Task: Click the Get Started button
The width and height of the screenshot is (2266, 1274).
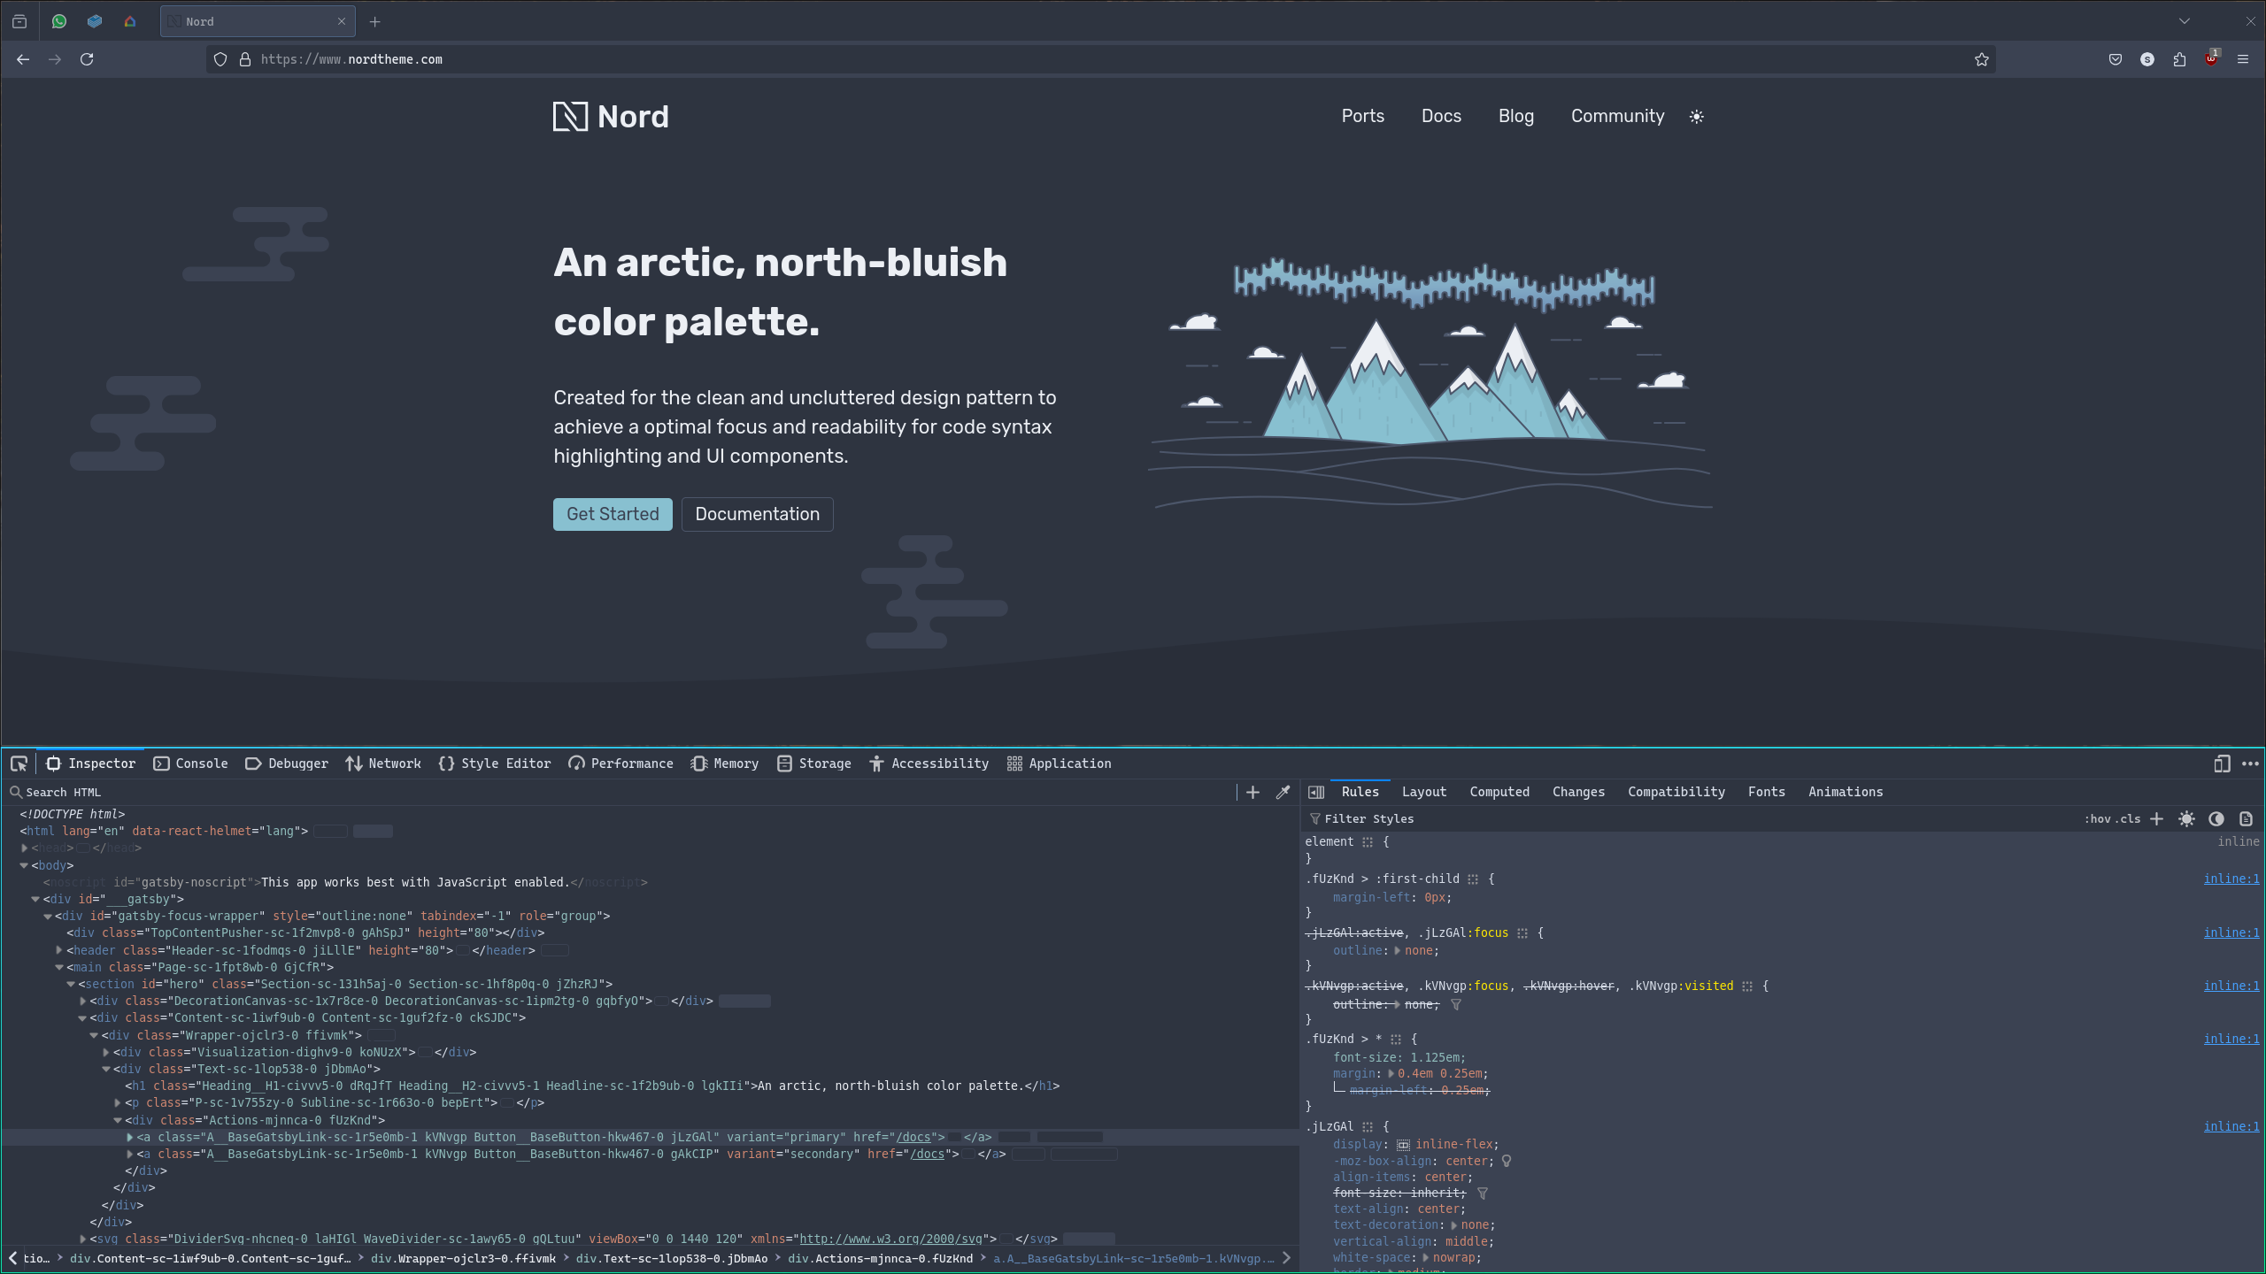Action: [x=613, y=514]
